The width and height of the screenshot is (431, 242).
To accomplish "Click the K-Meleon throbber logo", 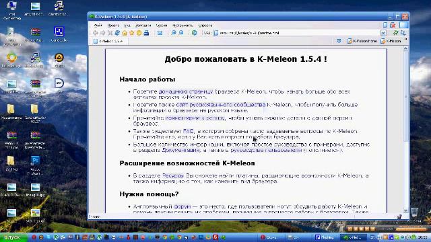I will pyautogui.click(x=403, y=25).
